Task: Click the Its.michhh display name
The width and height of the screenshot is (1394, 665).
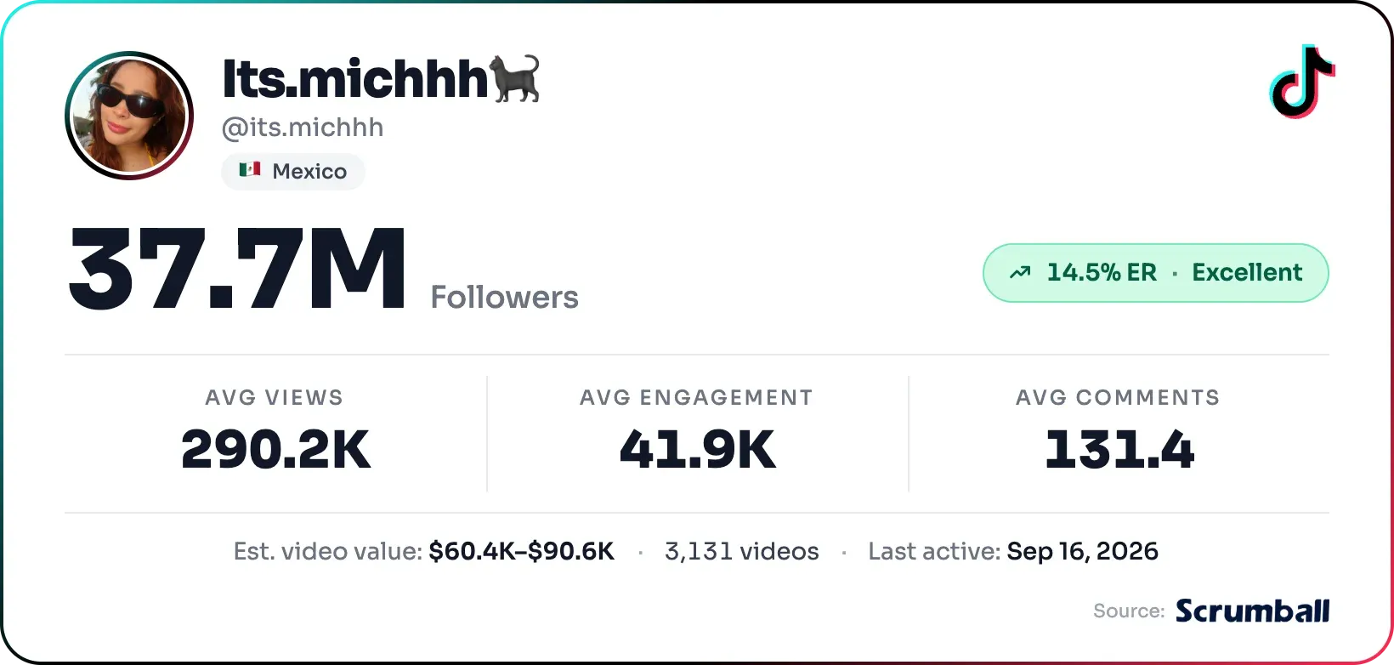Action: [x=354, y=79]
